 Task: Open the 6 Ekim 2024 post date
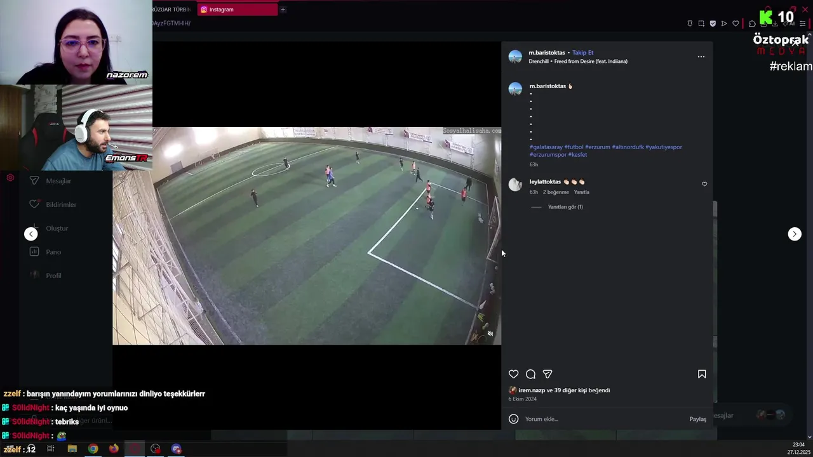point(522,399)
